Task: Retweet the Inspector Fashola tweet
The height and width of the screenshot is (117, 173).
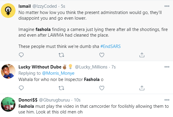Action: click(61, 88)
